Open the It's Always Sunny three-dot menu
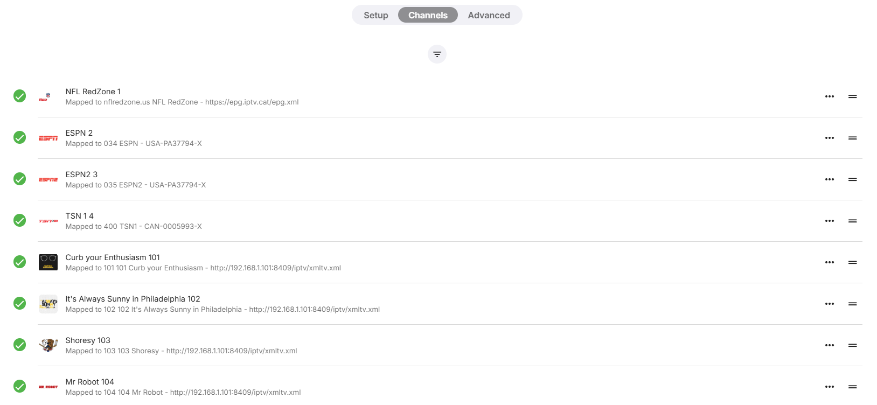Viewport: 877px width, 405px height. tap(830, 304)
